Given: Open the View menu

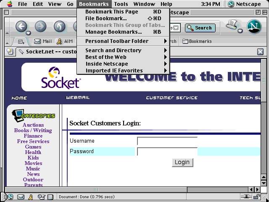Looking at the screenshot, I should [55, 4].
